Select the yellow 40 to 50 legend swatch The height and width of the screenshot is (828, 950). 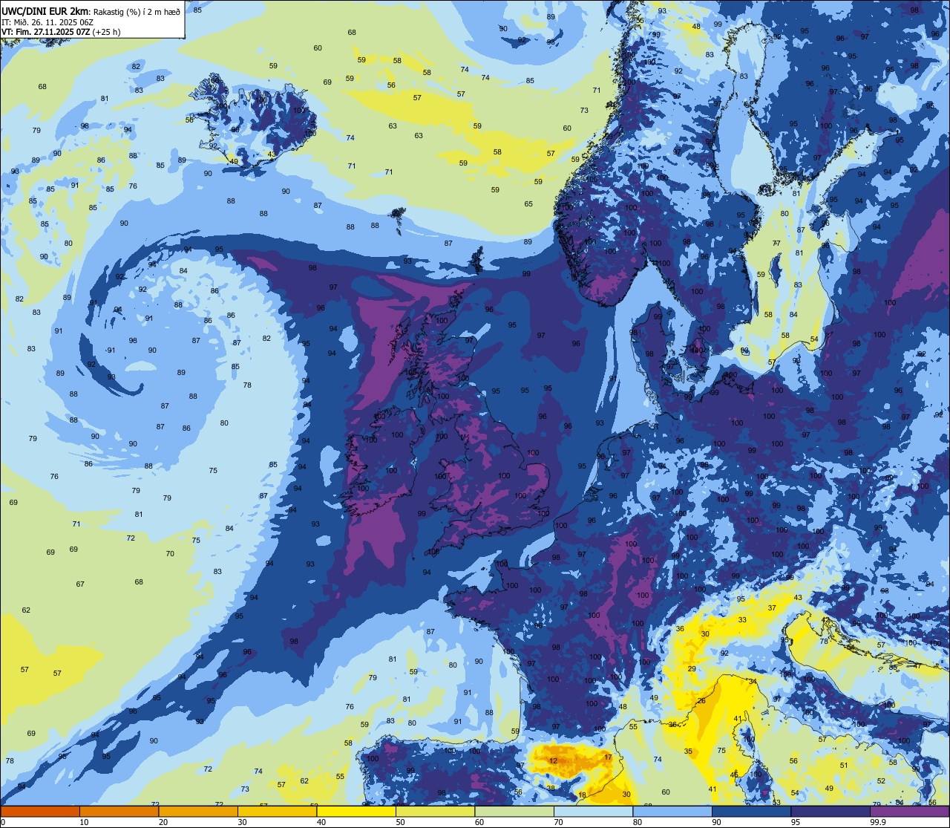(356, 811)
